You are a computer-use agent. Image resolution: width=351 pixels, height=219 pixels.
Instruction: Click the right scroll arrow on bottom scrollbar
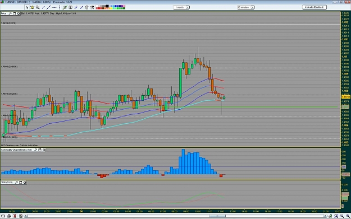(x=325, y=216)
